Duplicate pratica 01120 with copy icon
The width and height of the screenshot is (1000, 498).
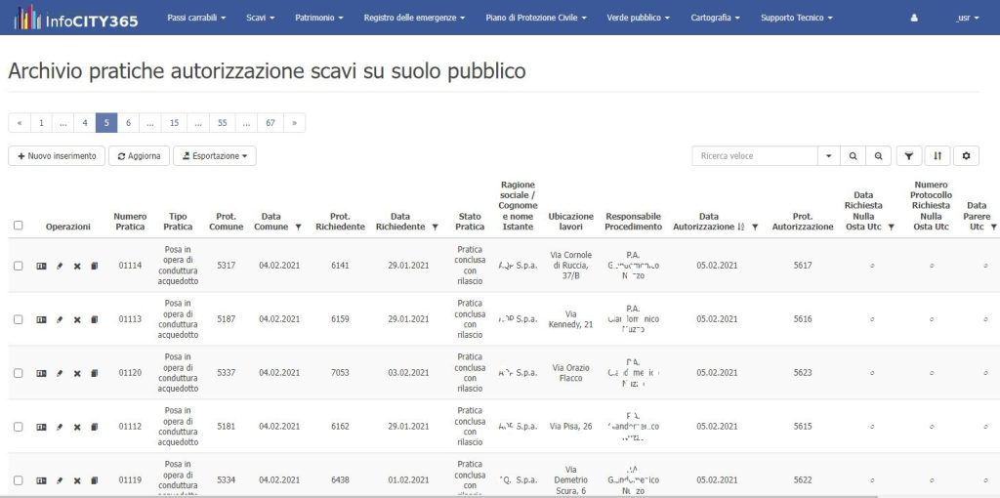click(x=95, y=373)
